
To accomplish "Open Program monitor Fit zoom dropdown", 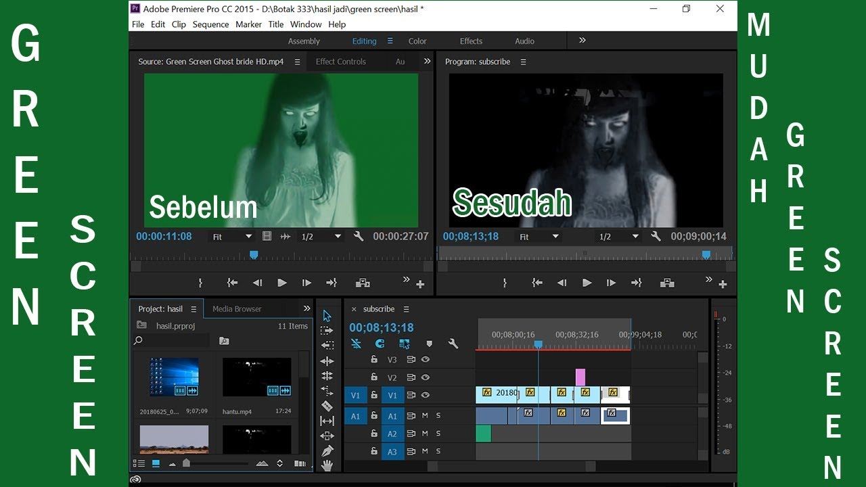I will click(x=539, y=236).
